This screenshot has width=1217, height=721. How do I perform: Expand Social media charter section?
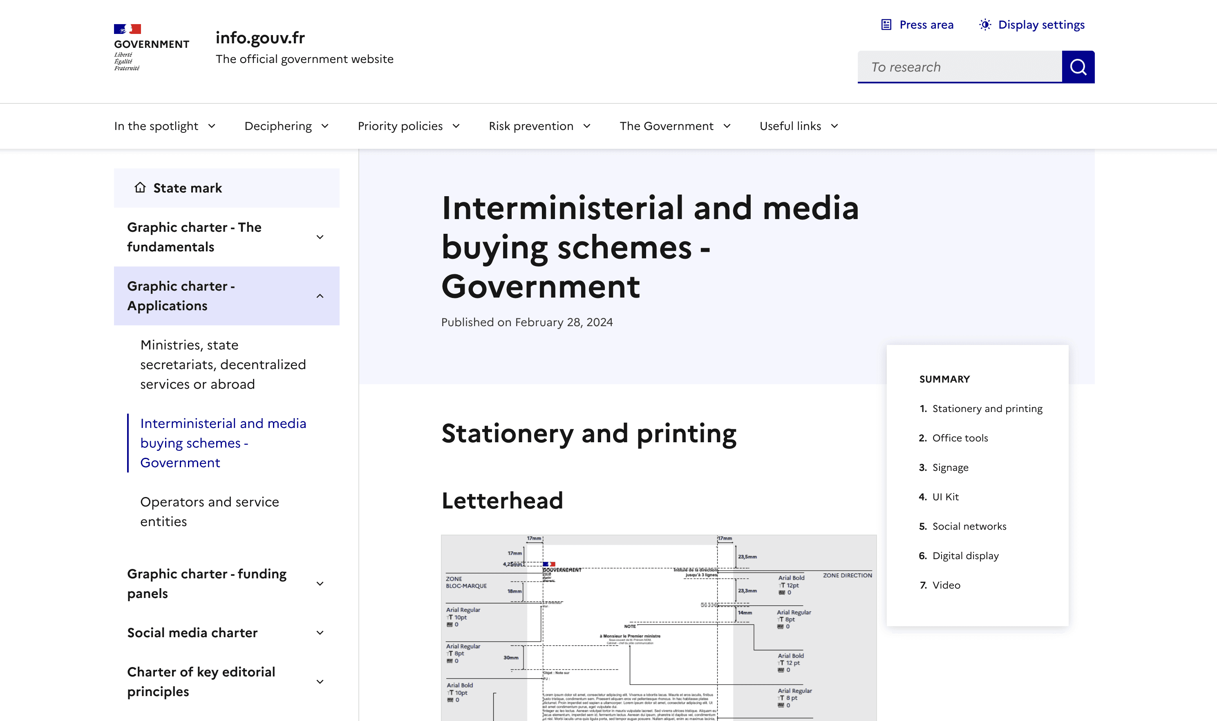click(320, 633)
